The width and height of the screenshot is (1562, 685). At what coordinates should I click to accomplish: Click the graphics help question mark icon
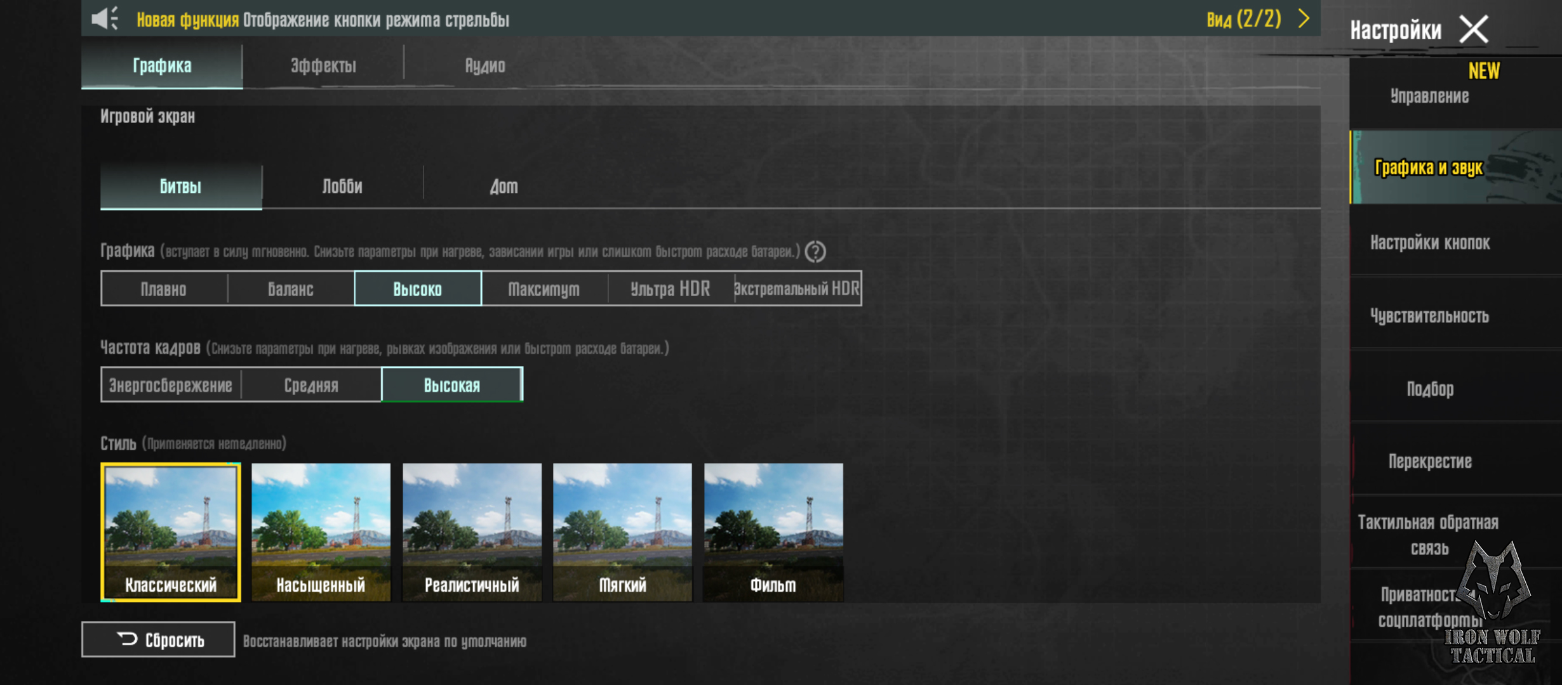[815, 252]
